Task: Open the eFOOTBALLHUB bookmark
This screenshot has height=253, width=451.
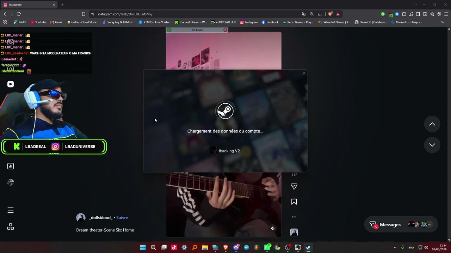Action: 224,22
